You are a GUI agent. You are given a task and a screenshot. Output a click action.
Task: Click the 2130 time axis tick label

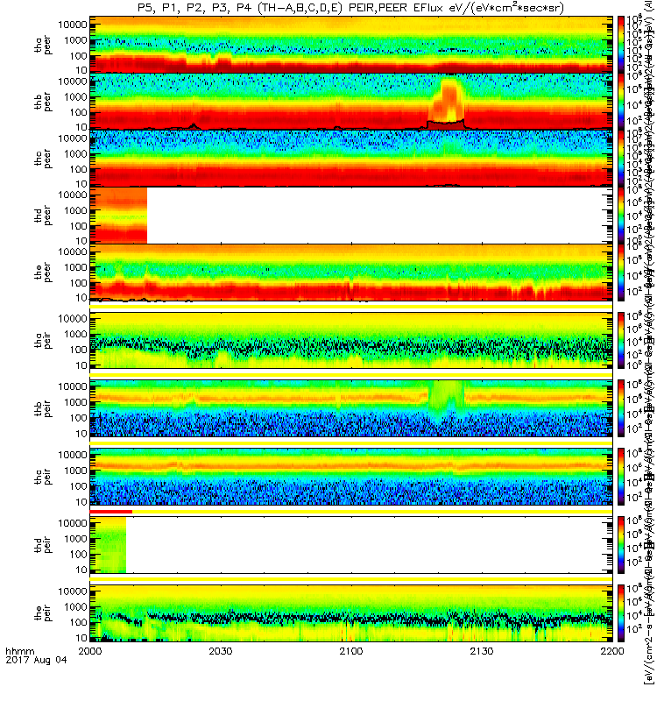click(482, 651)
